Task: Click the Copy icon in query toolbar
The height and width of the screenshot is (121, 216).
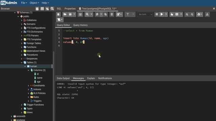Action: 97,14
